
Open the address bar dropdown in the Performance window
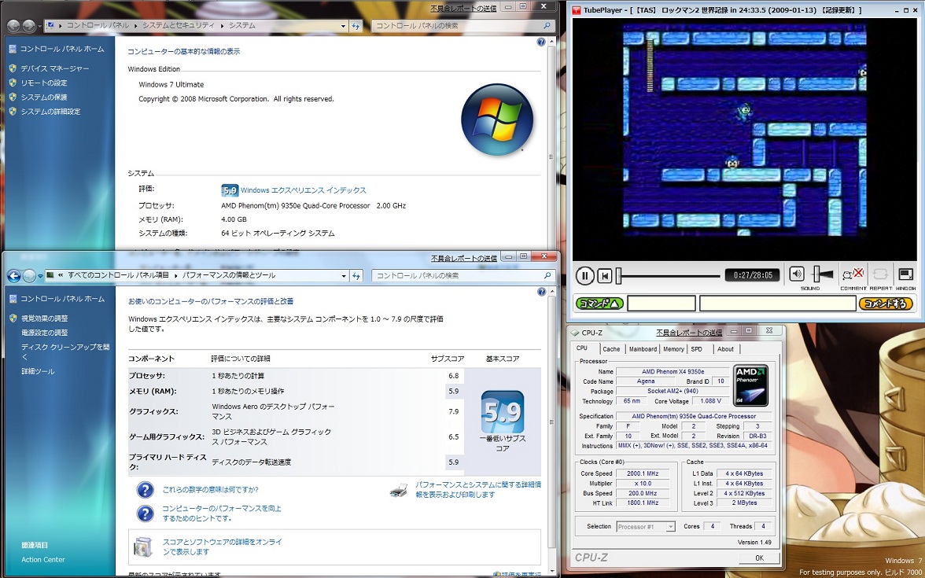tap(343, 275)
